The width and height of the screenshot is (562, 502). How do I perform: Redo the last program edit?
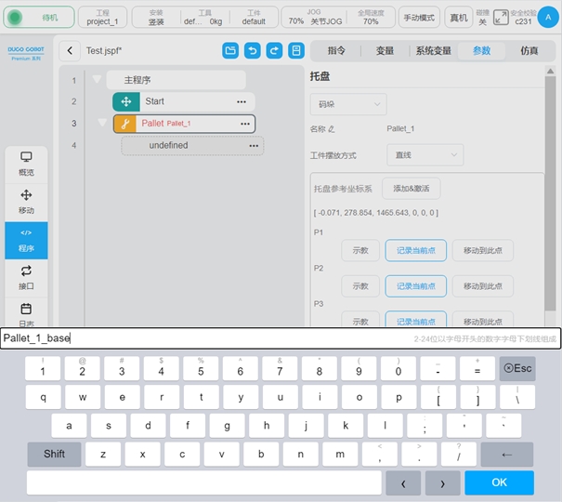(274, 51)
